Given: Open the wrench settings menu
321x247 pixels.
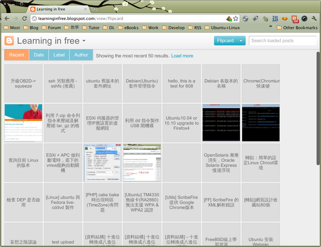Looking at the screenshot, I should pyautogui.click(x=314, y=19).
